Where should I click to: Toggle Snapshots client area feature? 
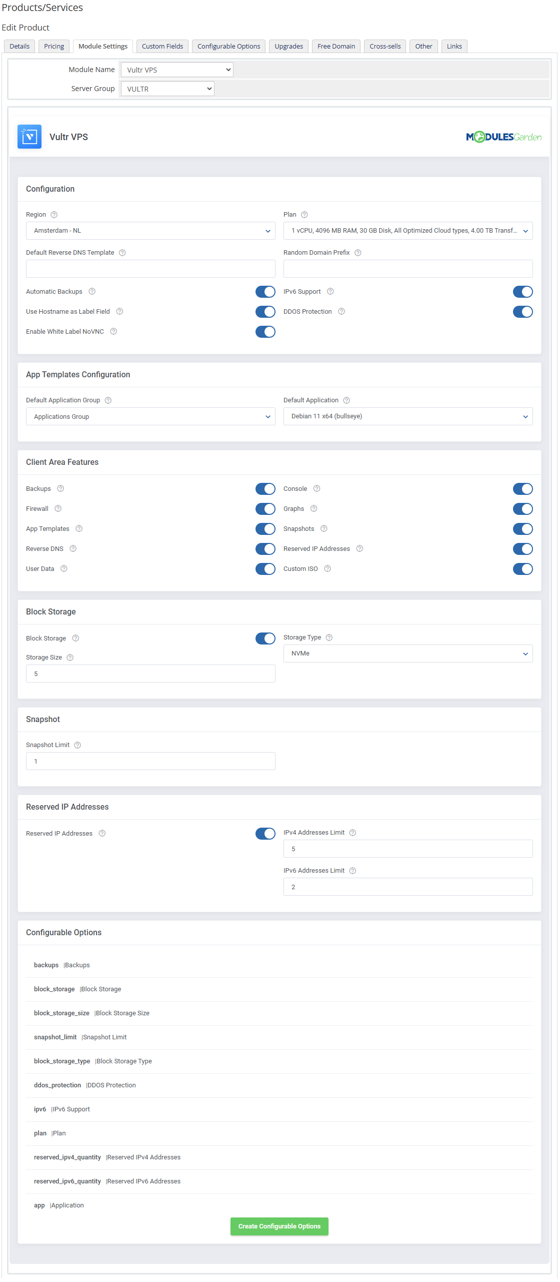coord(522,529)
